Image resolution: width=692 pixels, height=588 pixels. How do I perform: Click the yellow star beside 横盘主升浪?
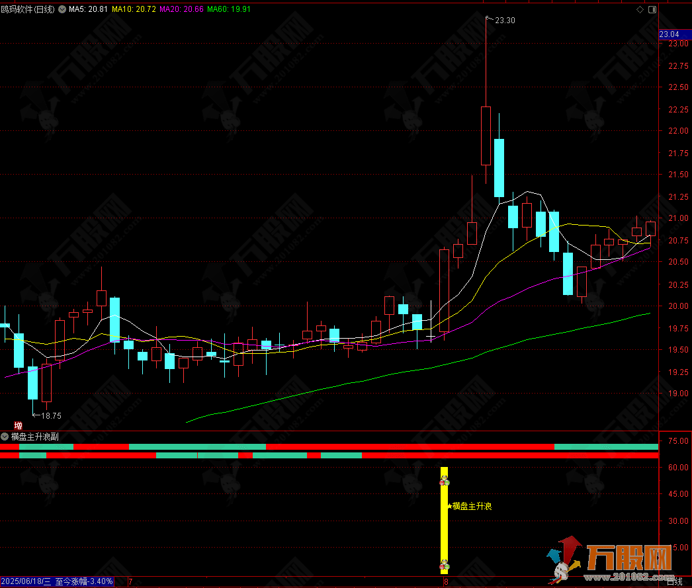449,507
